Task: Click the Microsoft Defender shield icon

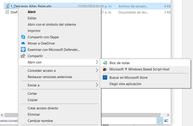Action: (23, 50)
